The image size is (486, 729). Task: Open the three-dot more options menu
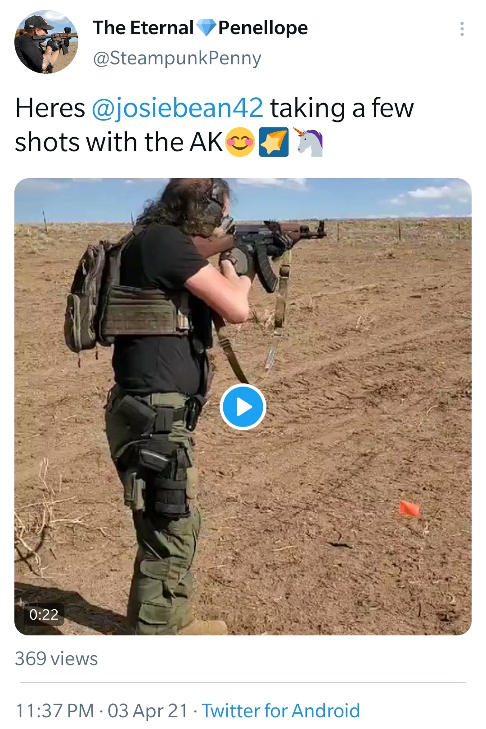(x=462, y=29)
